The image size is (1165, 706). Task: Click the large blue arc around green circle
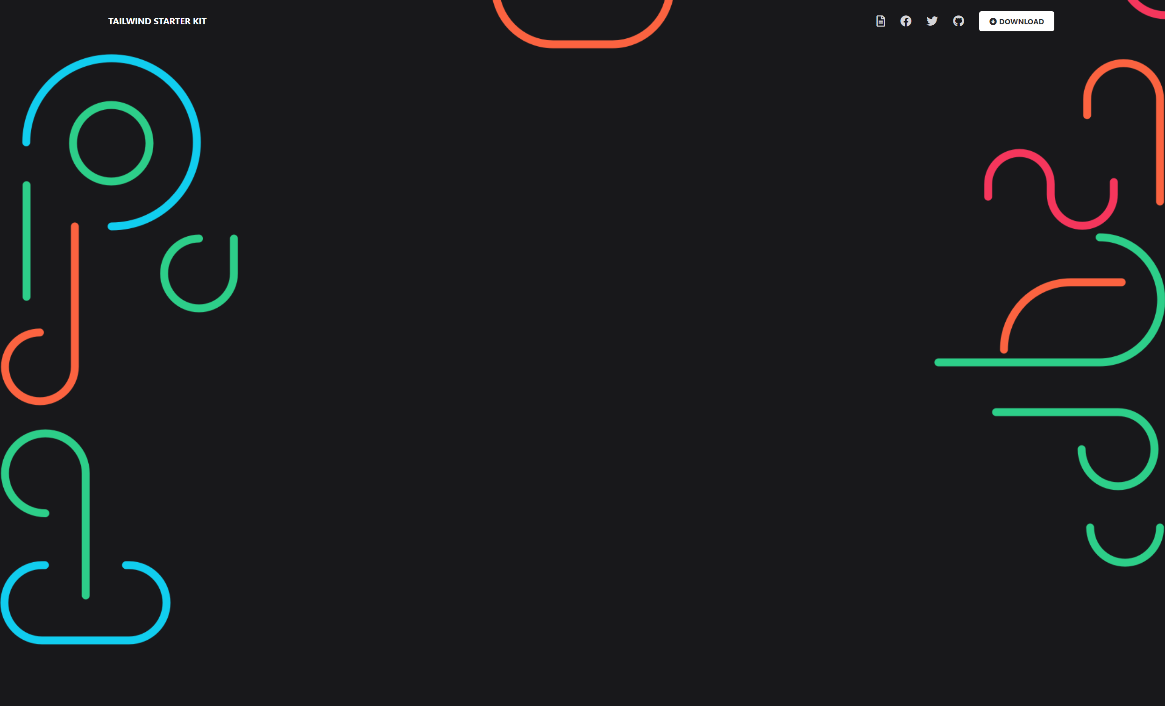pyautogui.click(x=112, y=142)
